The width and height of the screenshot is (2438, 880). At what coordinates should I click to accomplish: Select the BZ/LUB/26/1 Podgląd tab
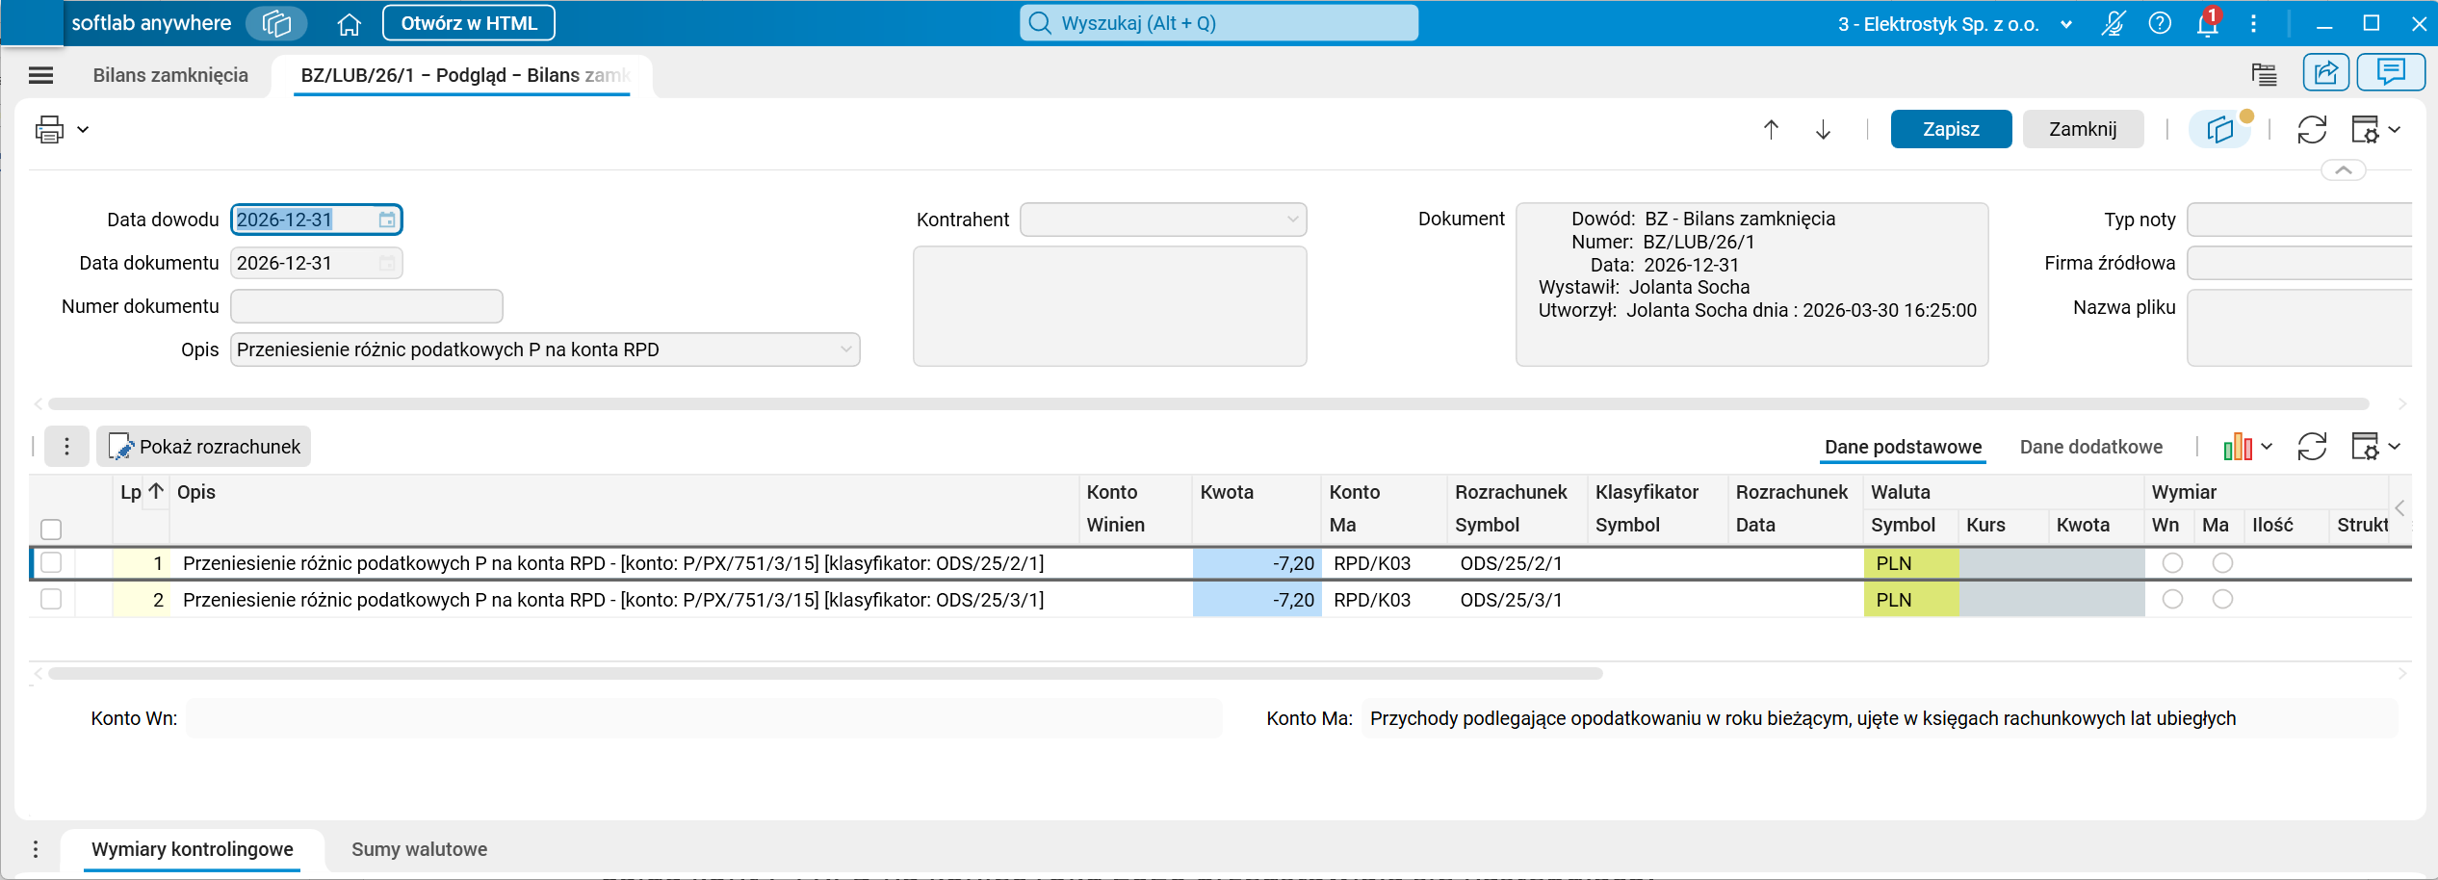tap(464, 75)
